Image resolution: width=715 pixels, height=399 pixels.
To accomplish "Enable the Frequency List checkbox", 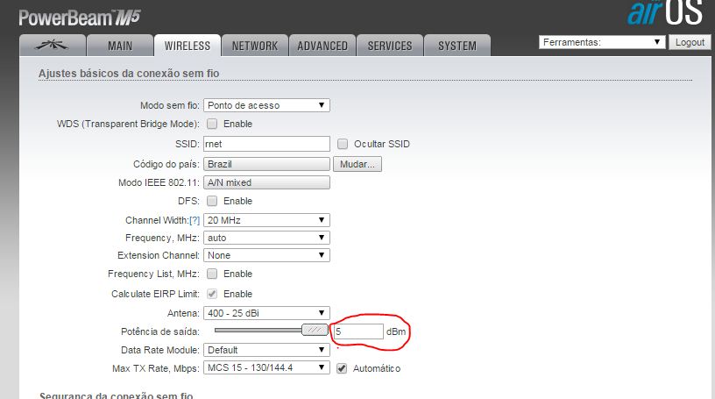I will click(x=212, y=274).
